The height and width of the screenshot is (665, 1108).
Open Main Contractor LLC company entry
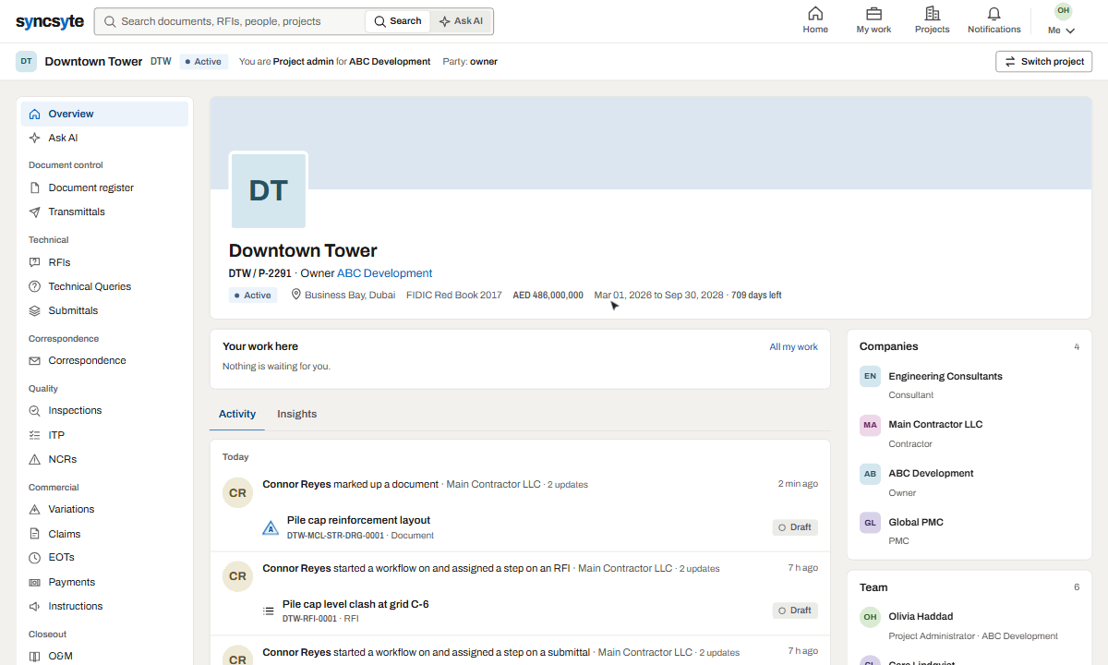click(969, 433)
